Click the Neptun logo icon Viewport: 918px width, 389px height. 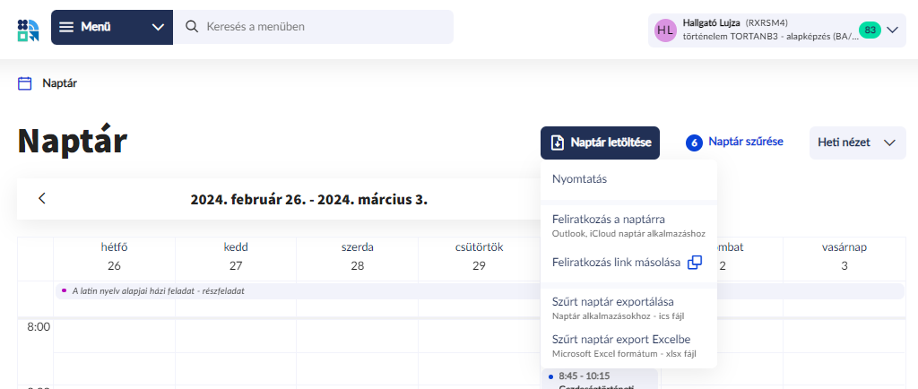point(28,28)
